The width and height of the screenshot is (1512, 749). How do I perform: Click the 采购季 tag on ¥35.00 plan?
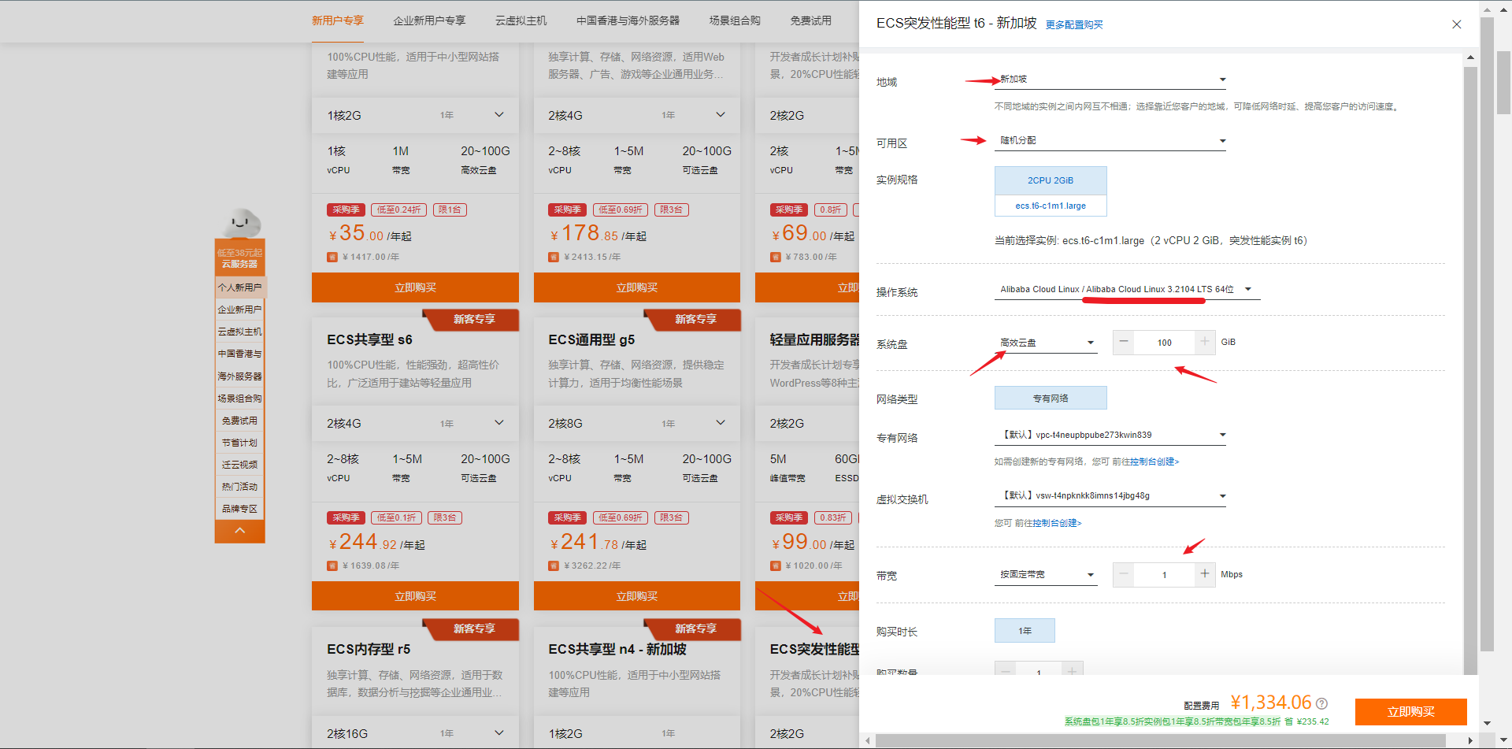click(x=346, y=210)
